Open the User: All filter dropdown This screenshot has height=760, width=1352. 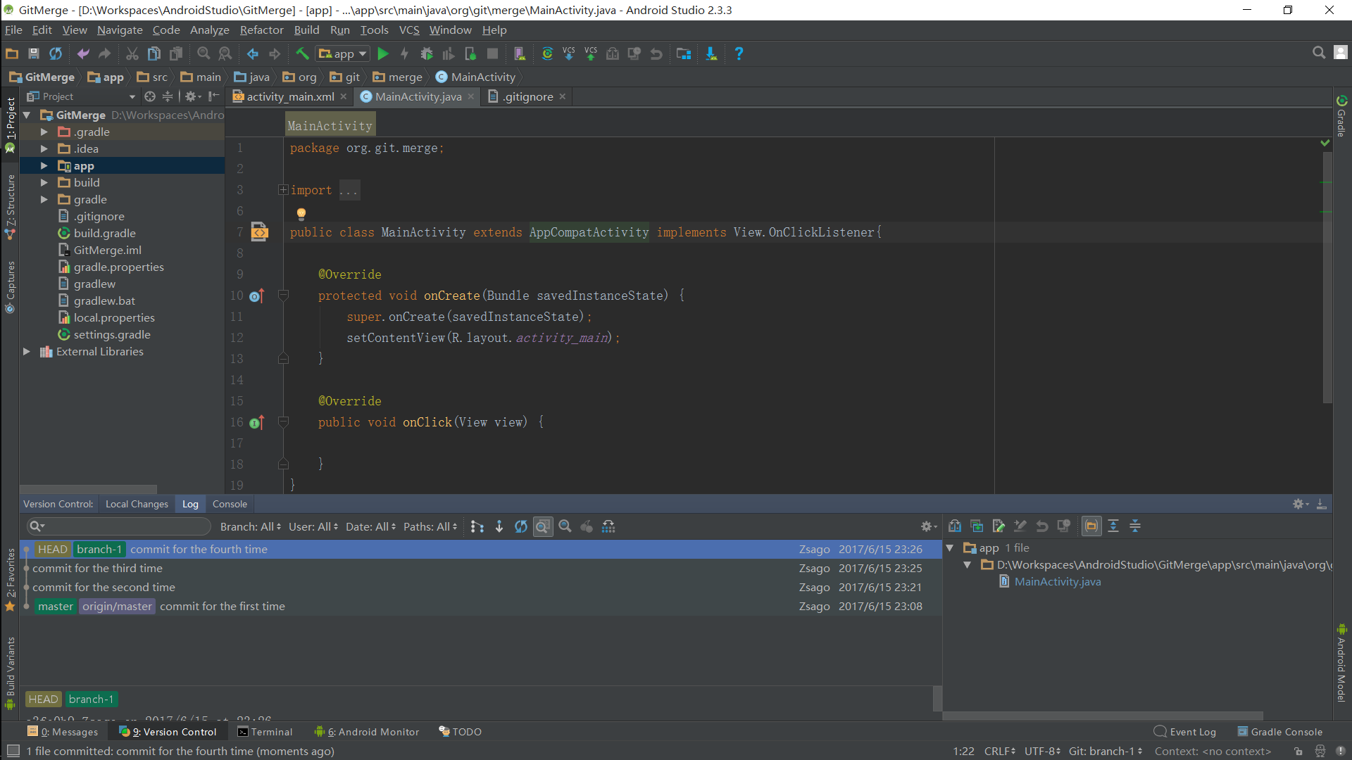[x=313, y=526]
